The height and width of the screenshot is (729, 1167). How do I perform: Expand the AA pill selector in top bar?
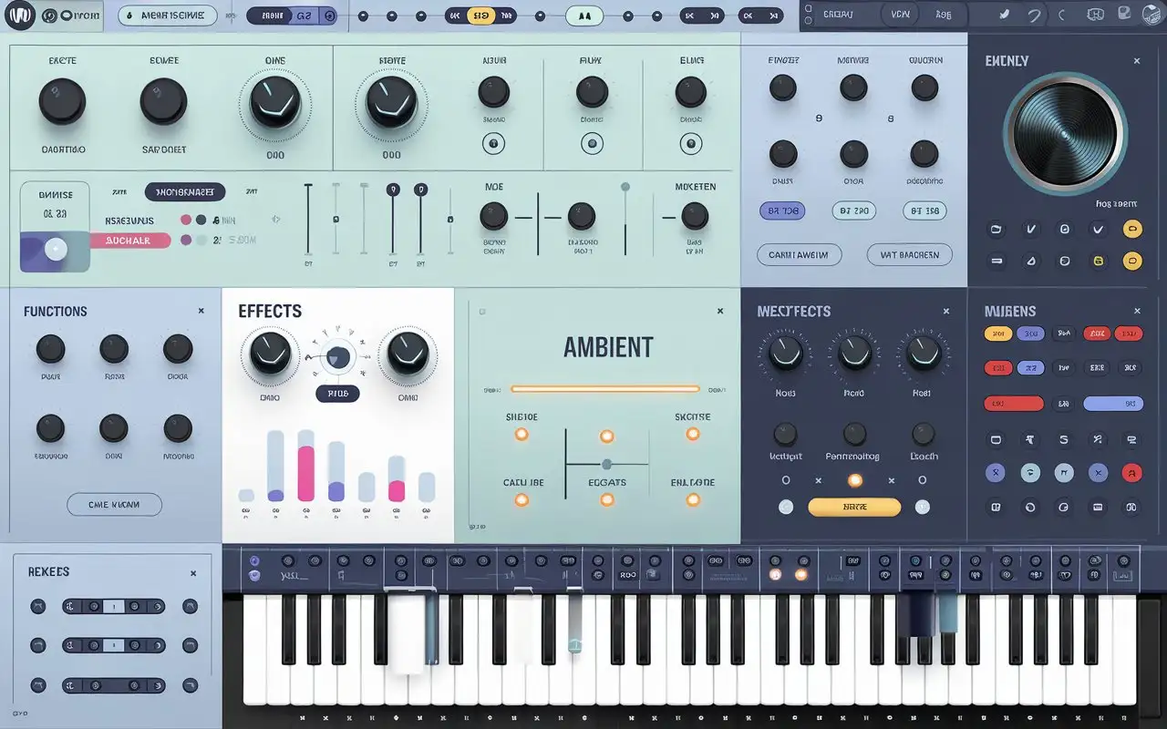tap(584, 15)
